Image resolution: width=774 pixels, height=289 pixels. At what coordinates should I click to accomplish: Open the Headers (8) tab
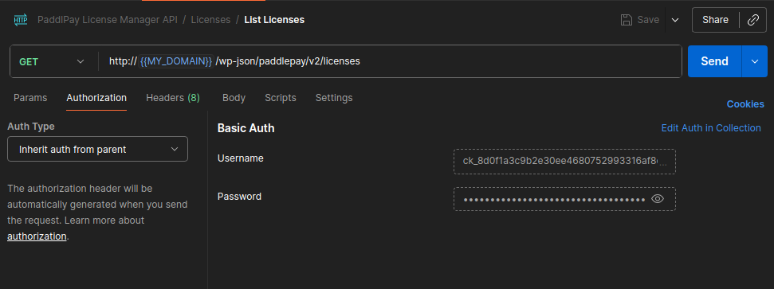173,98
